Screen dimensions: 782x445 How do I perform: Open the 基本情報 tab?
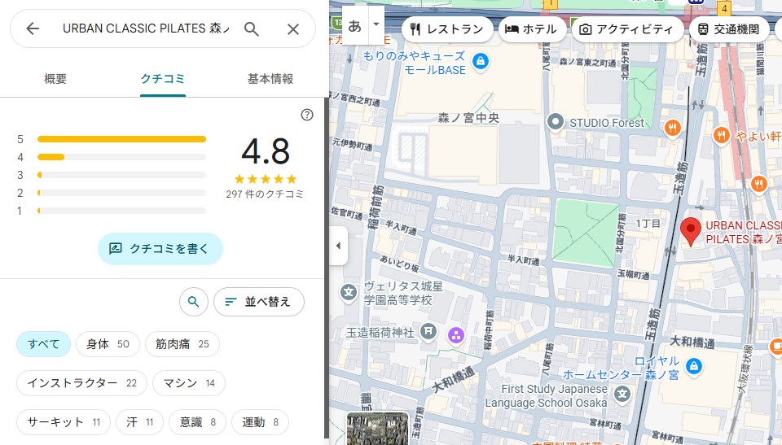(270, 79)
